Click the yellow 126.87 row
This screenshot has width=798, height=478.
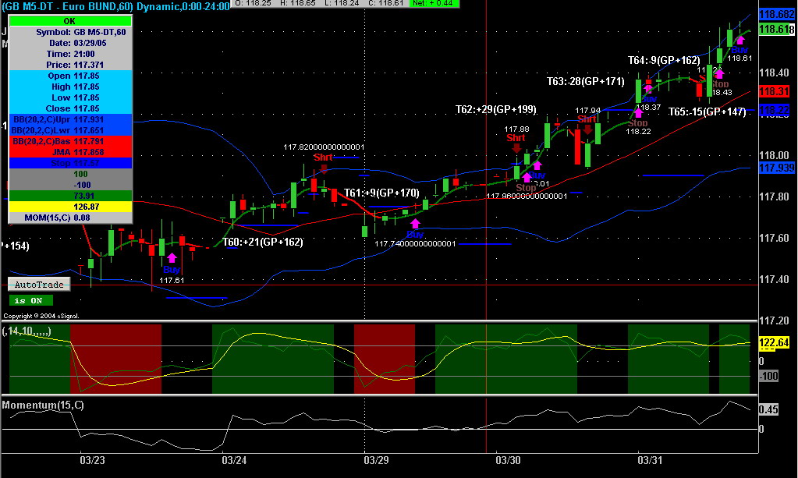point(70,207)
